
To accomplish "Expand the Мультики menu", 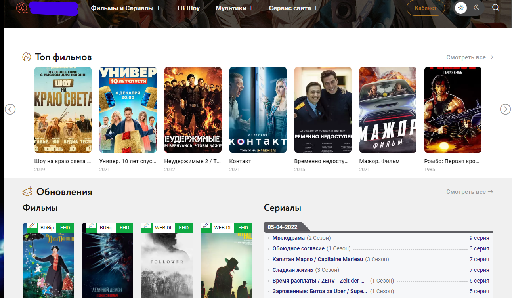I will point(234,8).
